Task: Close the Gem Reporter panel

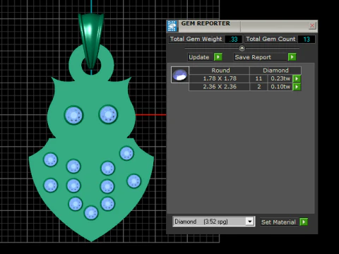Action: [312, 25]
